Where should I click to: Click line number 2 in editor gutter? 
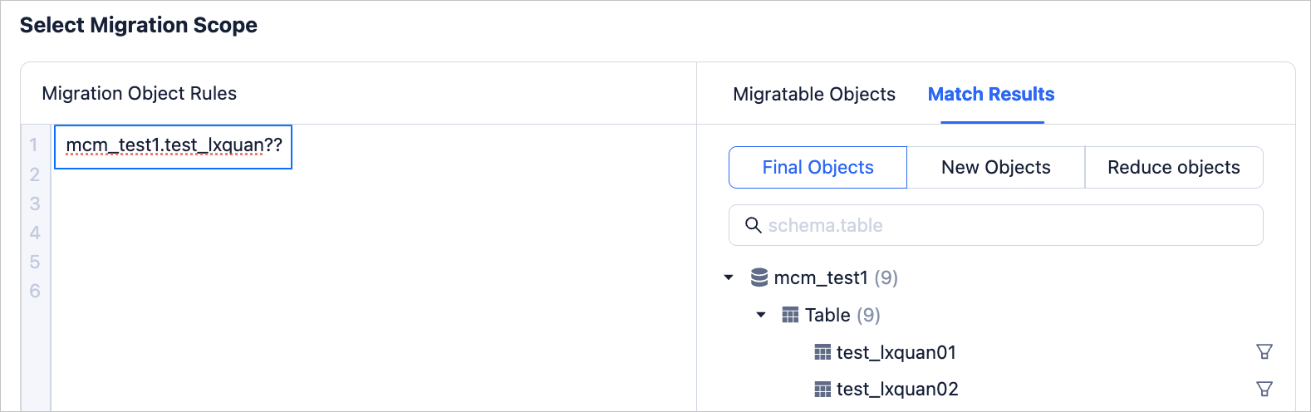(35, 174)
